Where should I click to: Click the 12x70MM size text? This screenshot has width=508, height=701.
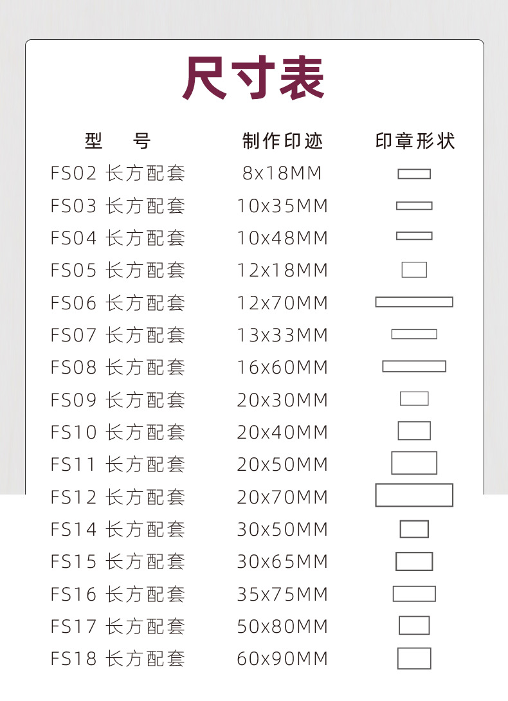[283, 303]
